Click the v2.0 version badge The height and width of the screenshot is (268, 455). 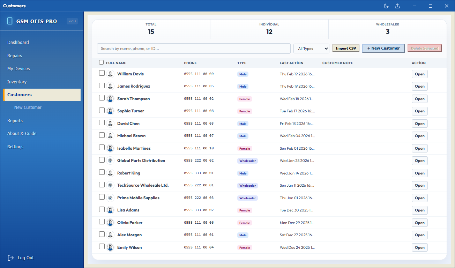[72, 21]
